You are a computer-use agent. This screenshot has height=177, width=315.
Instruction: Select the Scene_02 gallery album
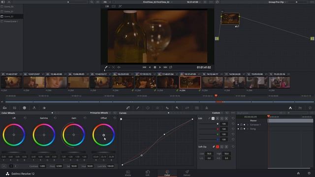tap(11, 16)
